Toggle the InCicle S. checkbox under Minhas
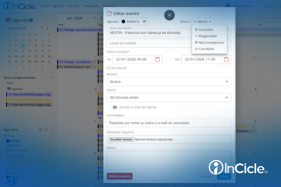 click(8, 145)
